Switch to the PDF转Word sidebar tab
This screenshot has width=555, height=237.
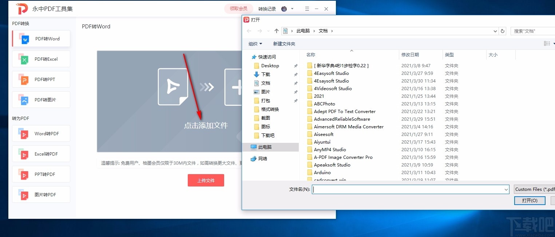[41, 39]
